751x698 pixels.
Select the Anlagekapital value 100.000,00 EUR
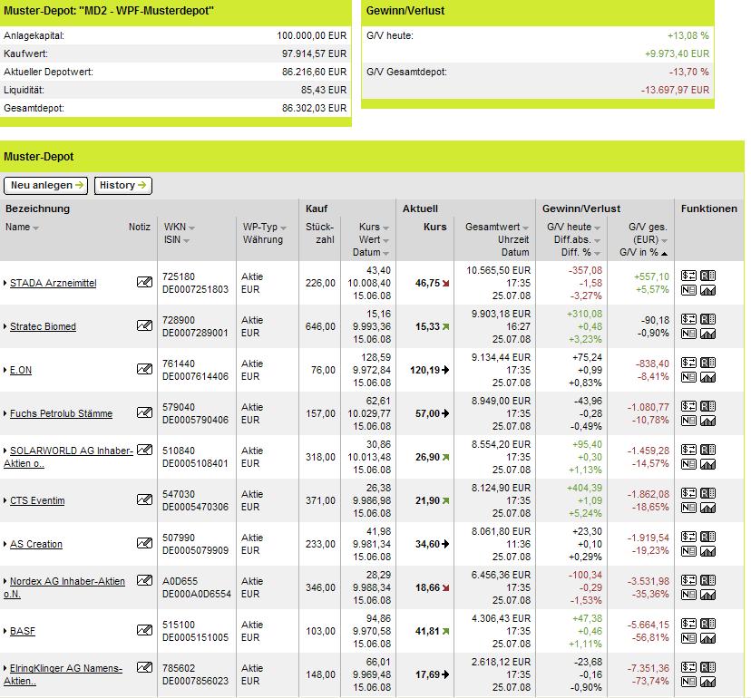click(312, 35)
